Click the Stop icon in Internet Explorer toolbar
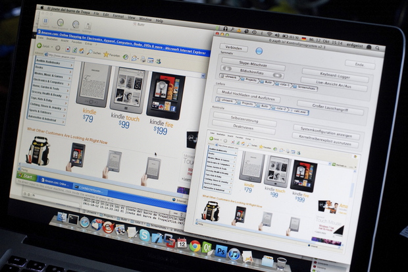The width and height of the screenshot is (408, 272). [x=68, y=49]
